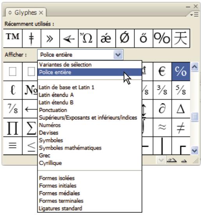Pick the percent glyph in recently used row
Image resolution: width=201 pixels, height=215 pixels.
pos(162,38)
